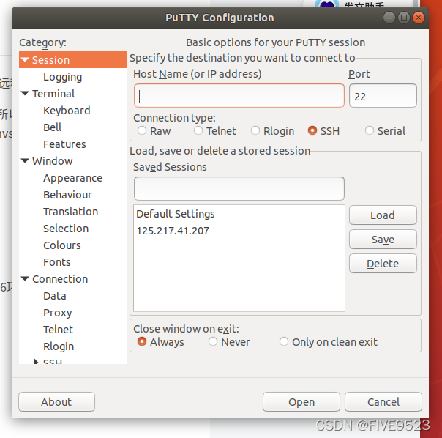Focus the Host Name input field
The width and height of the screenshot is (442, 438).
239,96
